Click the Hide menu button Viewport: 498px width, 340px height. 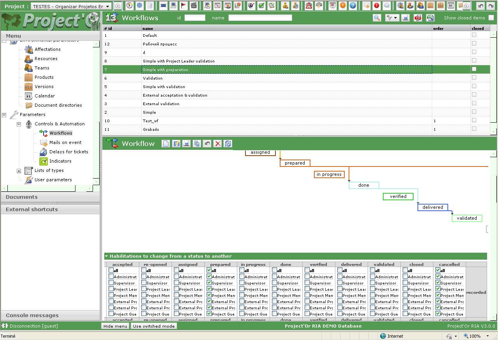(115, 326)
